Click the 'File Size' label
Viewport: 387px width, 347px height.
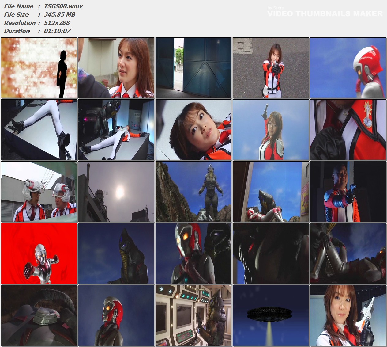(16, 14)
